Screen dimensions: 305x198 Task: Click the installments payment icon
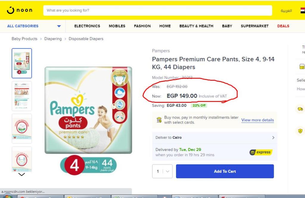pyautogui.click(x=159, y=120)
